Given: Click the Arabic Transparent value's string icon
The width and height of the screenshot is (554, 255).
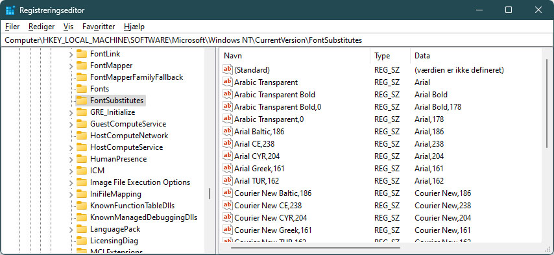Looking at the screenshot, I should 228,82.
